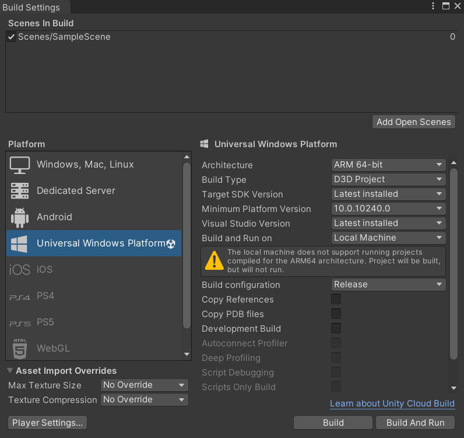
Task: Click the PS5 platform logo
Action: (x=20, y=324)
